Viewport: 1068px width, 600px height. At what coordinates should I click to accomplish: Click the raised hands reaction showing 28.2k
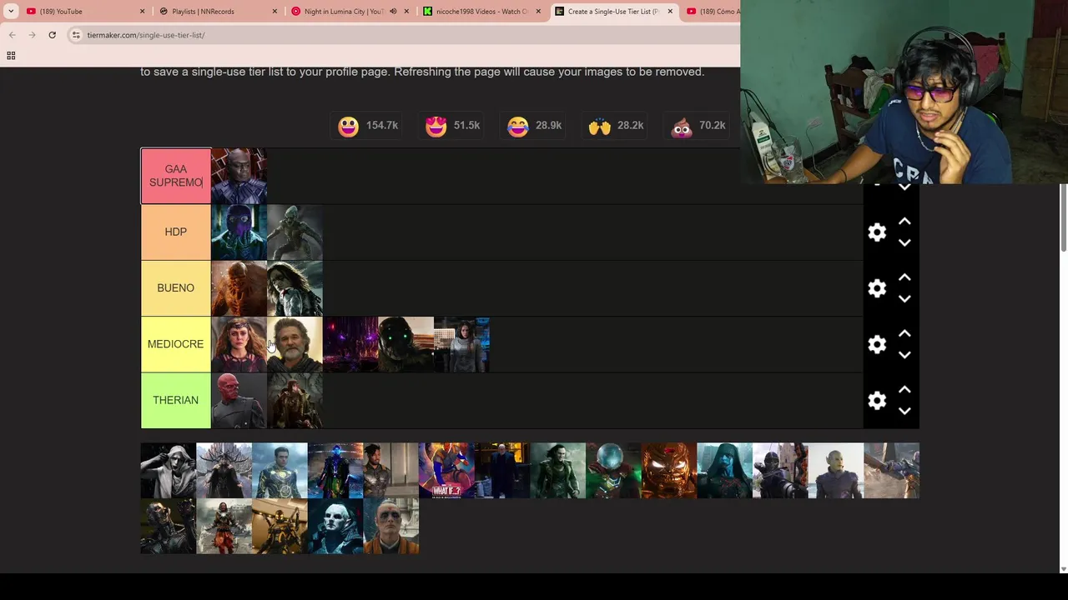point(616,126)
